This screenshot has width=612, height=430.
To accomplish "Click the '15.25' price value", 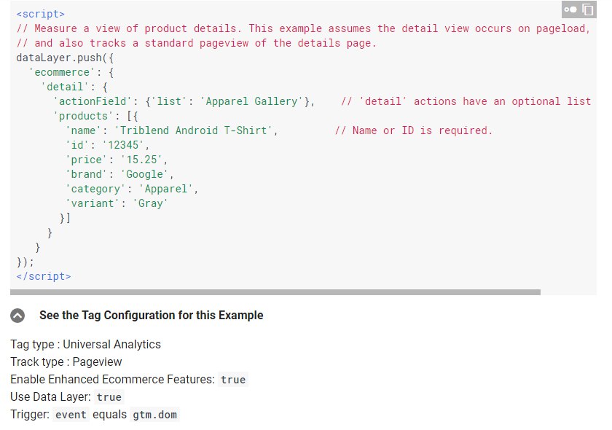I will [141, 160].
